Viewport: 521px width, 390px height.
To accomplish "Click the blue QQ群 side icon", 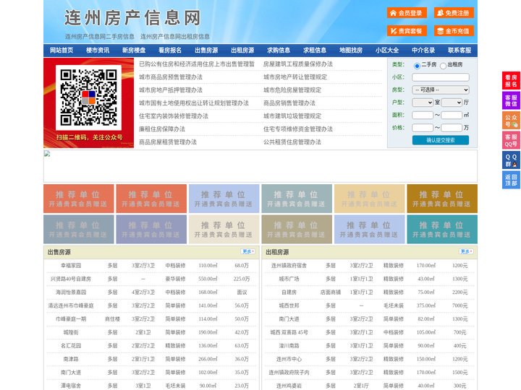I will pyautogui.click(x=511, y=160).
